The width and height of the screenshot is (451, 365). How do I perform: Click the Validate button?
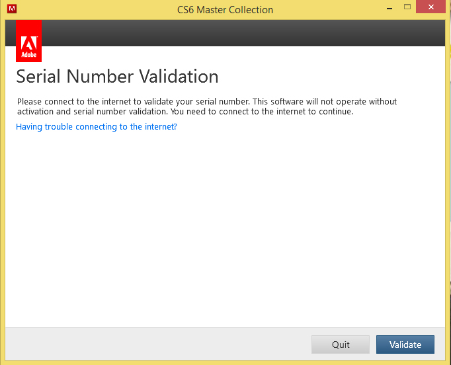pyautogui.click(x=405, y=345)
